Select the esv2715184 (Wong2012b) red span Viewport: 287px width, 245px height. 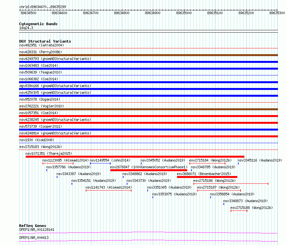coord(207,163)
